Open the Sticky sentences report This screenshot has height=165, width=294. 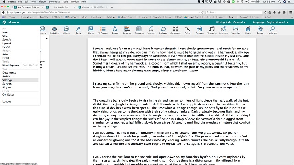tap(79, 30)
